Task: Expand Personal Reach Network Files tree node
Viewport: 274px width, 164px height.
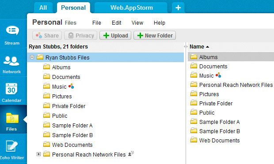Action: coord(38,154)
